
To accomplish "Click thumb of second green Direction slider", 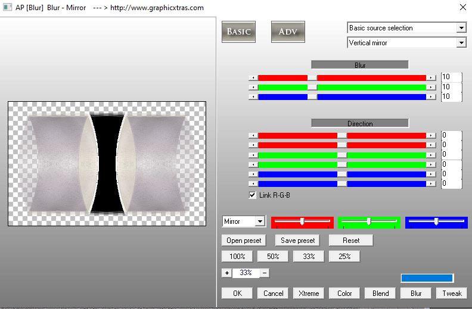I will click(x=342, y=165).
